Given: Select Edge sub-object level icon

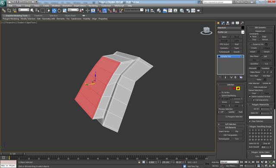Looking at the screenshot, I should pos(226,88).
